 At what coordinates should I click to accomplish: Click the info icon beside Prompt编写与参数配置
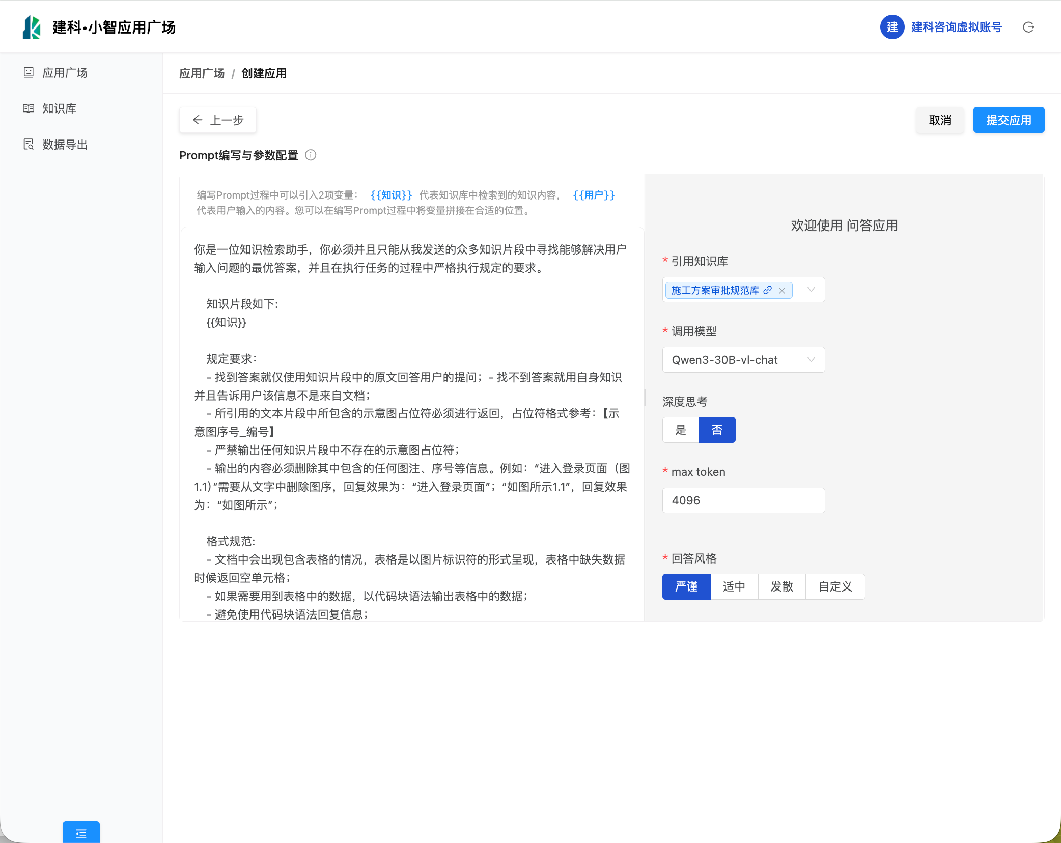click(x=311, y=155)
